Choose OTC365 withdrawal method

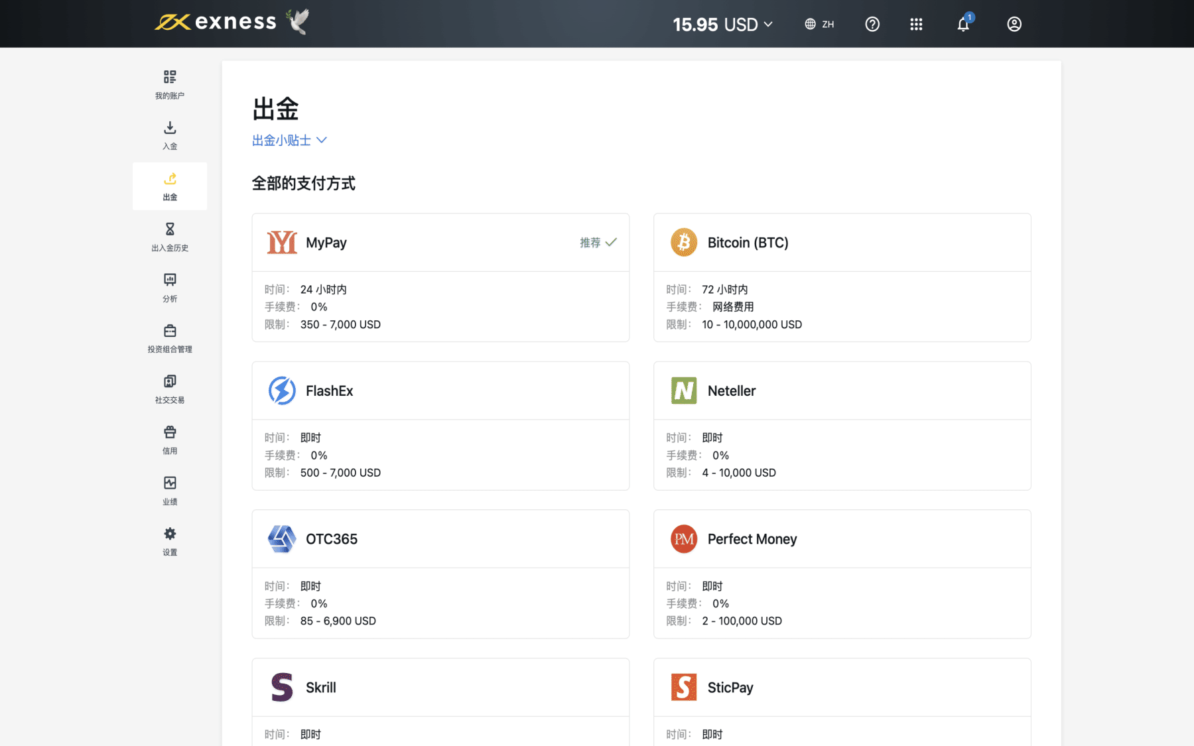(x=440, y=574)
